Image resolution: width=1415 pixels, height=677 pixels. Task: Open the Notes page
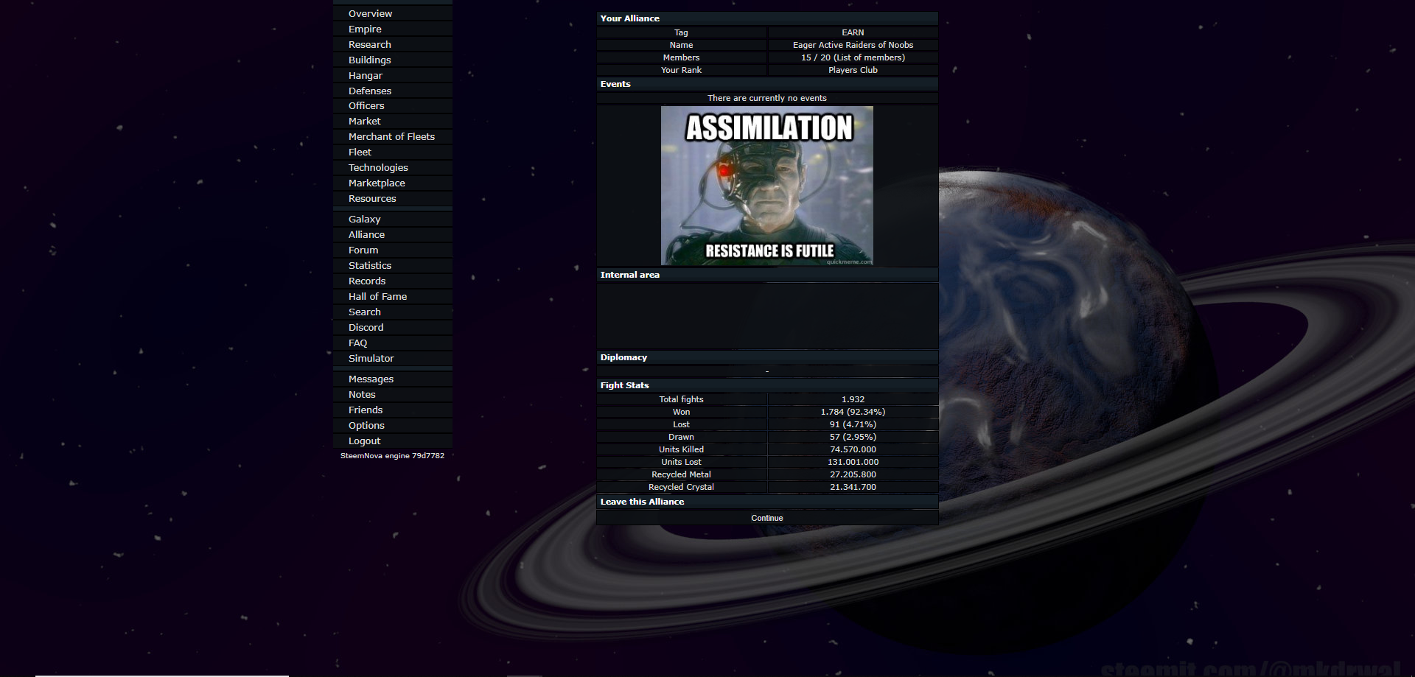point(362,395)
